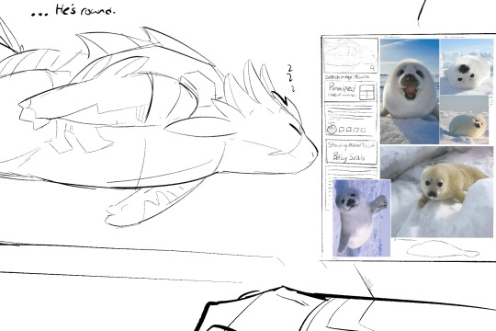Viewport: 496px width, 331px height.
Task: Click the "Pinniped" heading text
Action: pyautogui.click(x=342, y=87)
